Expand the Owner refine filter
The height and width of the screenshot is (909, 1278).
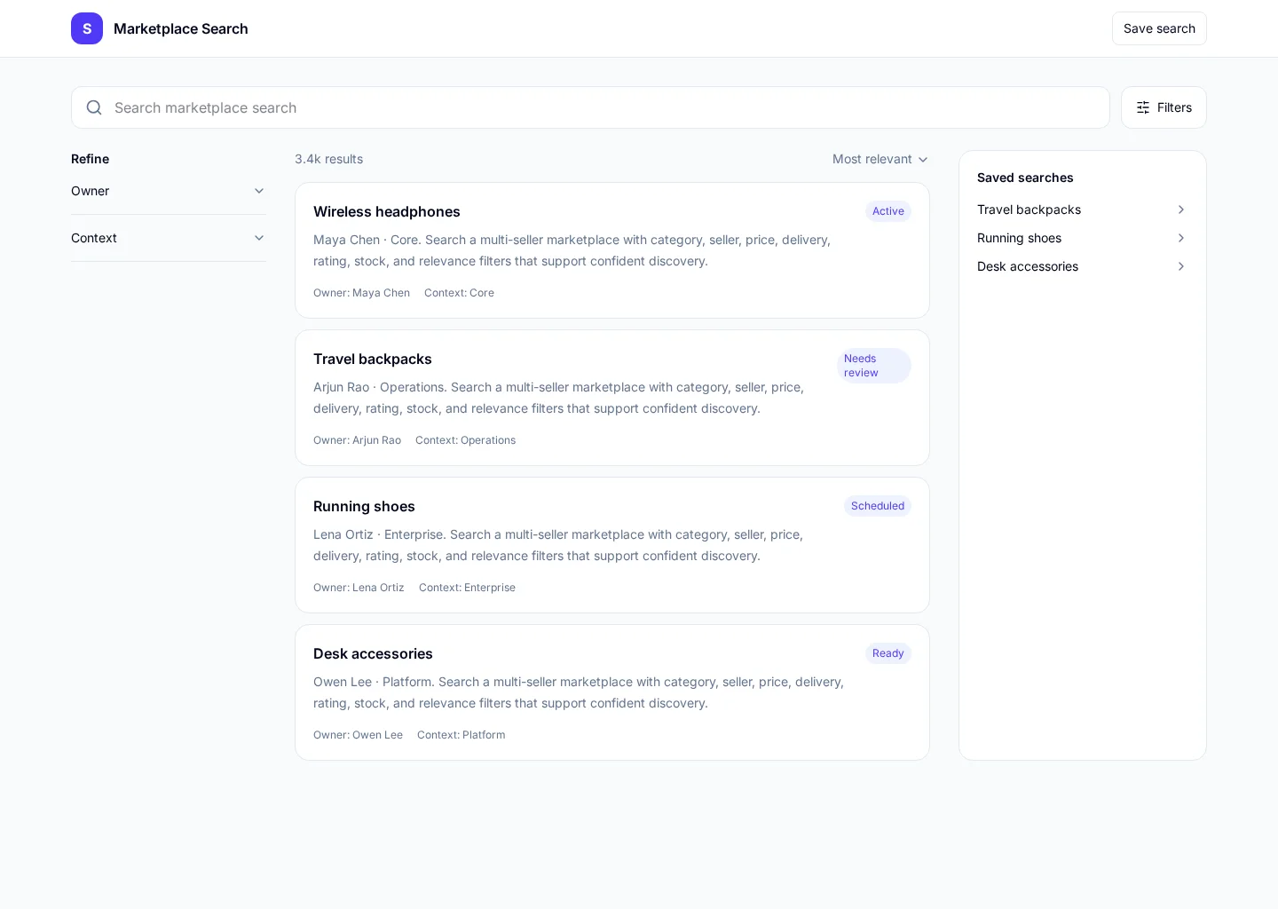[x=169, y=191]
